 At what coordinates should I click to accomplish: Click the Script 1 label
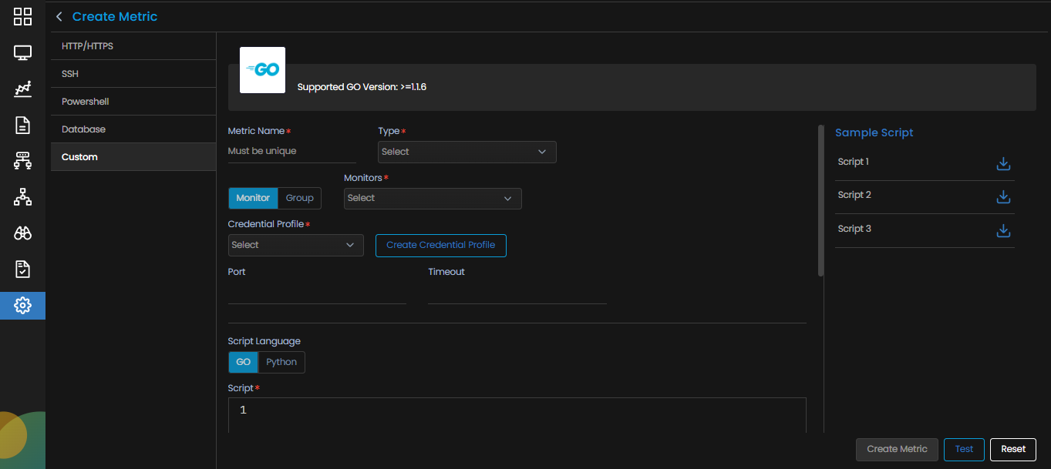coord(854,162)
